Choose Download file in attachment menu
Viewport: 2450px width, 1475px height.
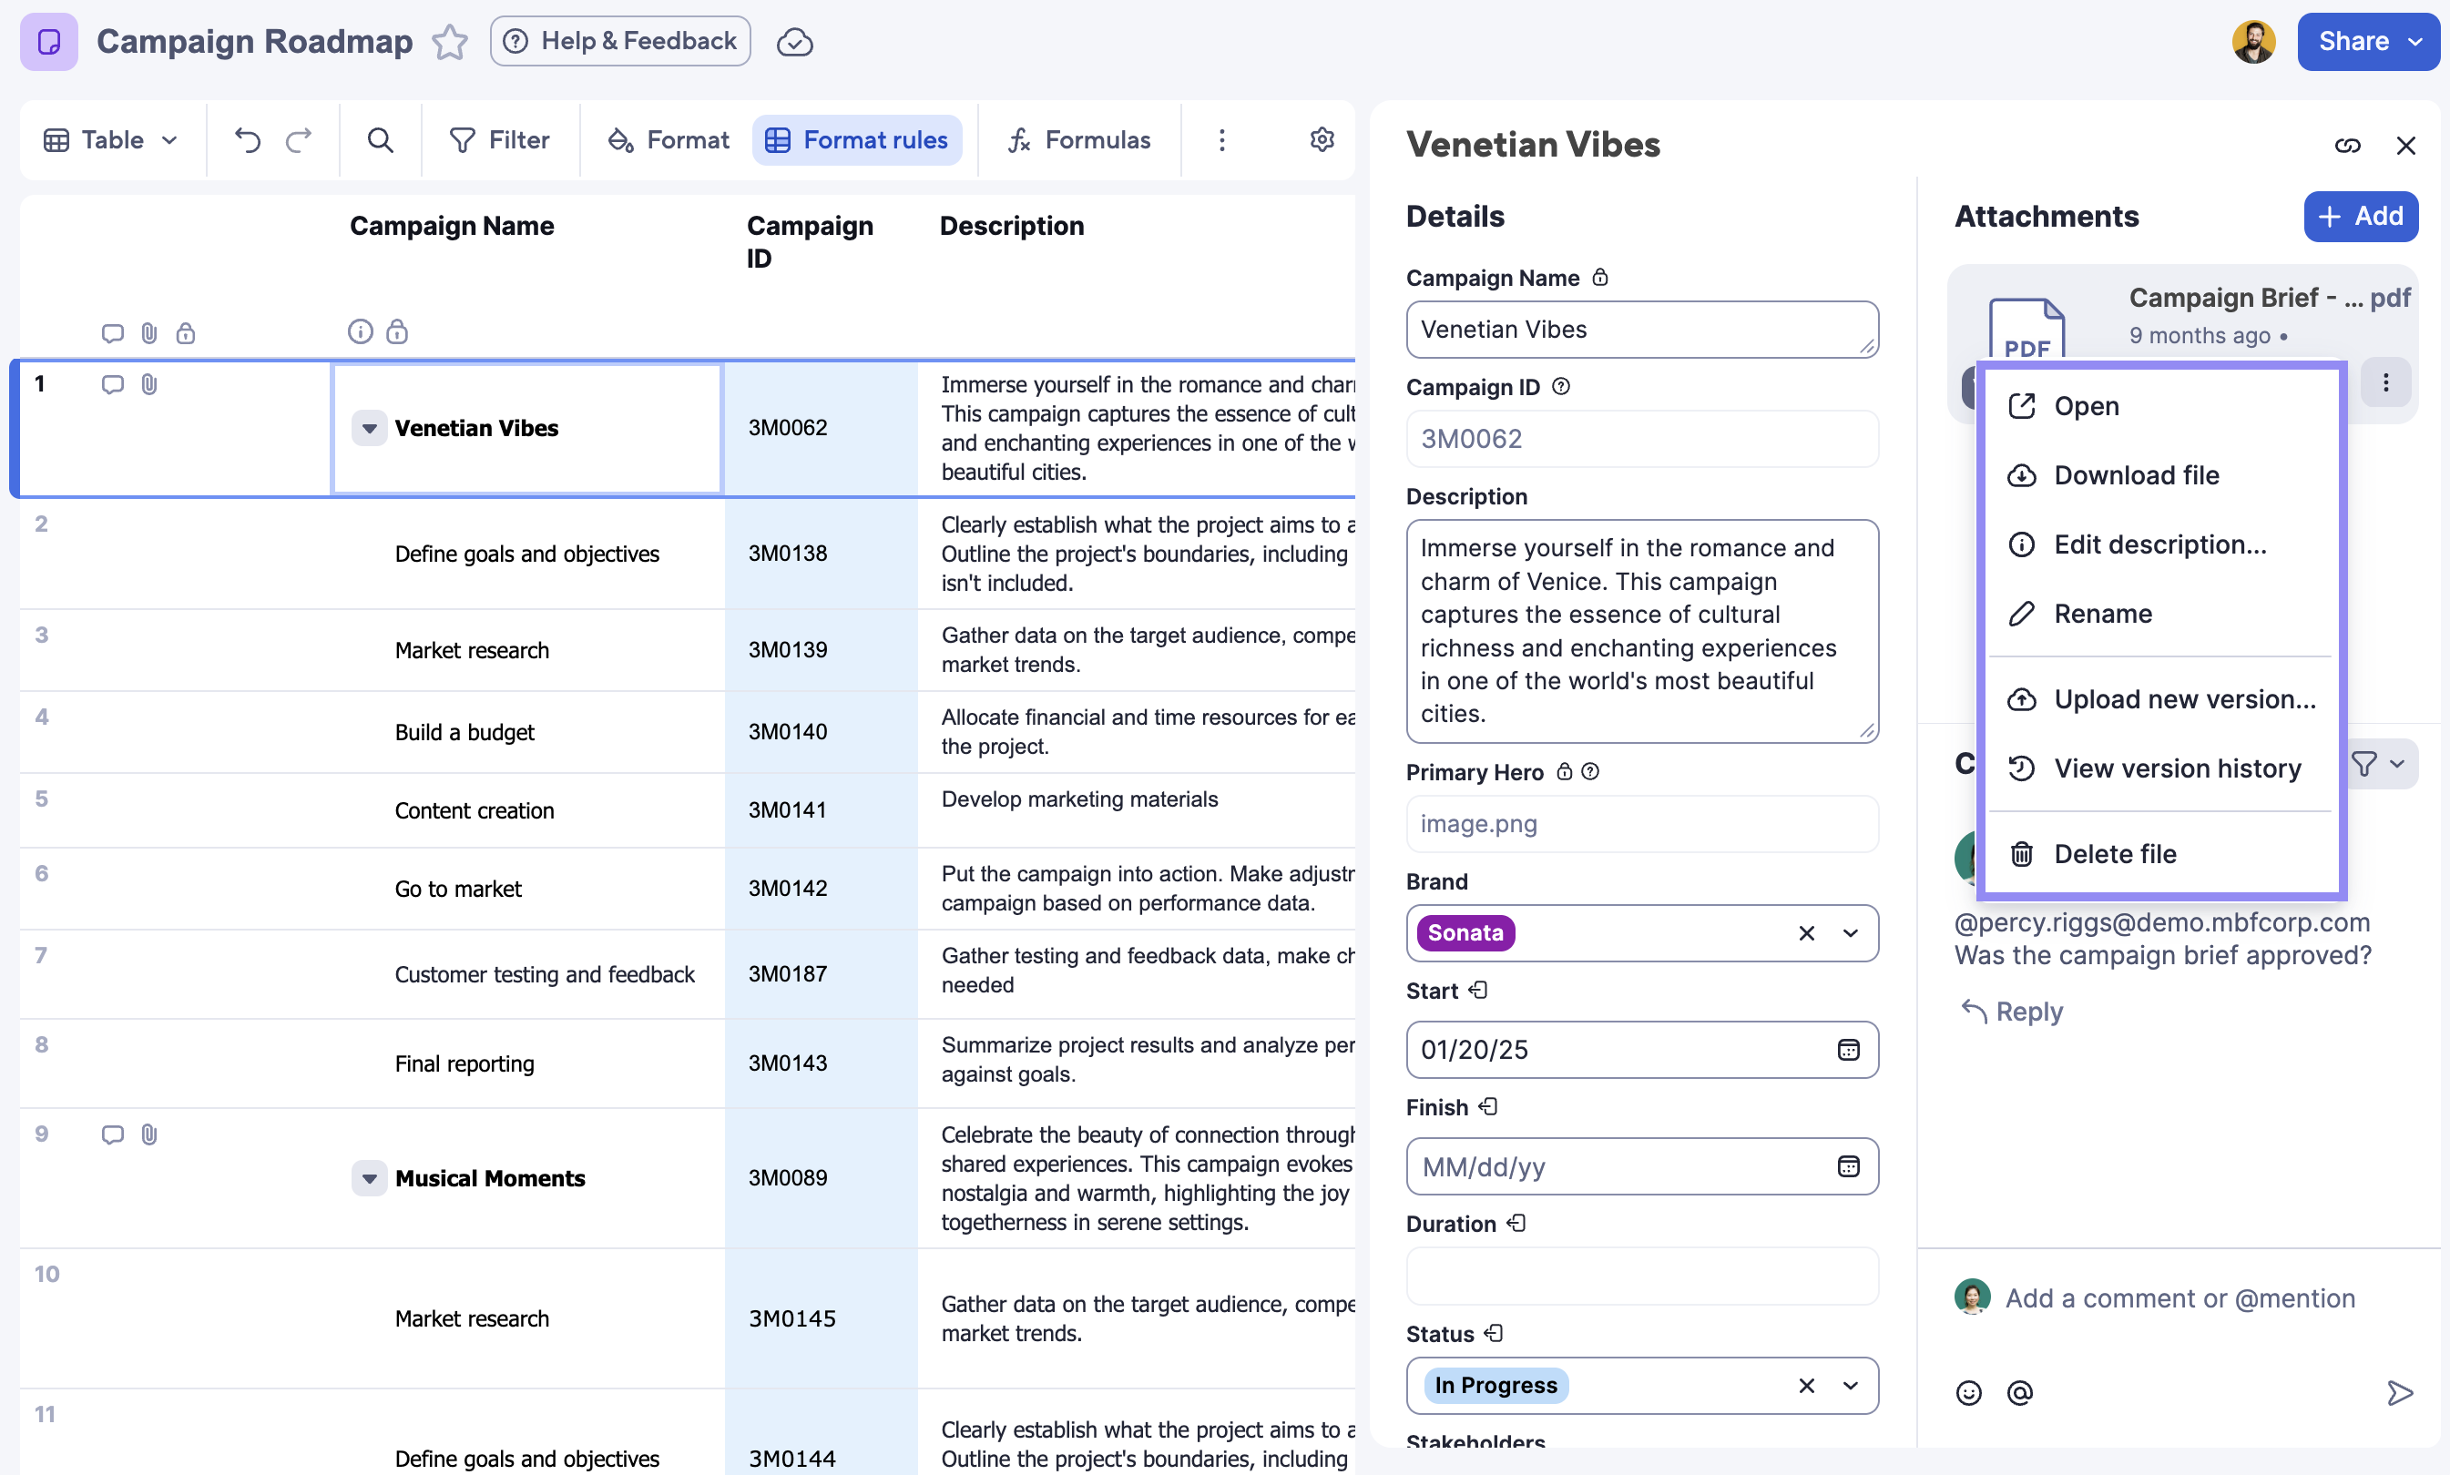[2160, 476]
